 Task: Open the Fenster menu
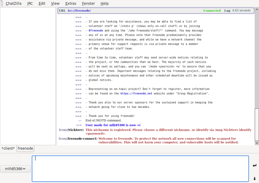click(88, 4)
